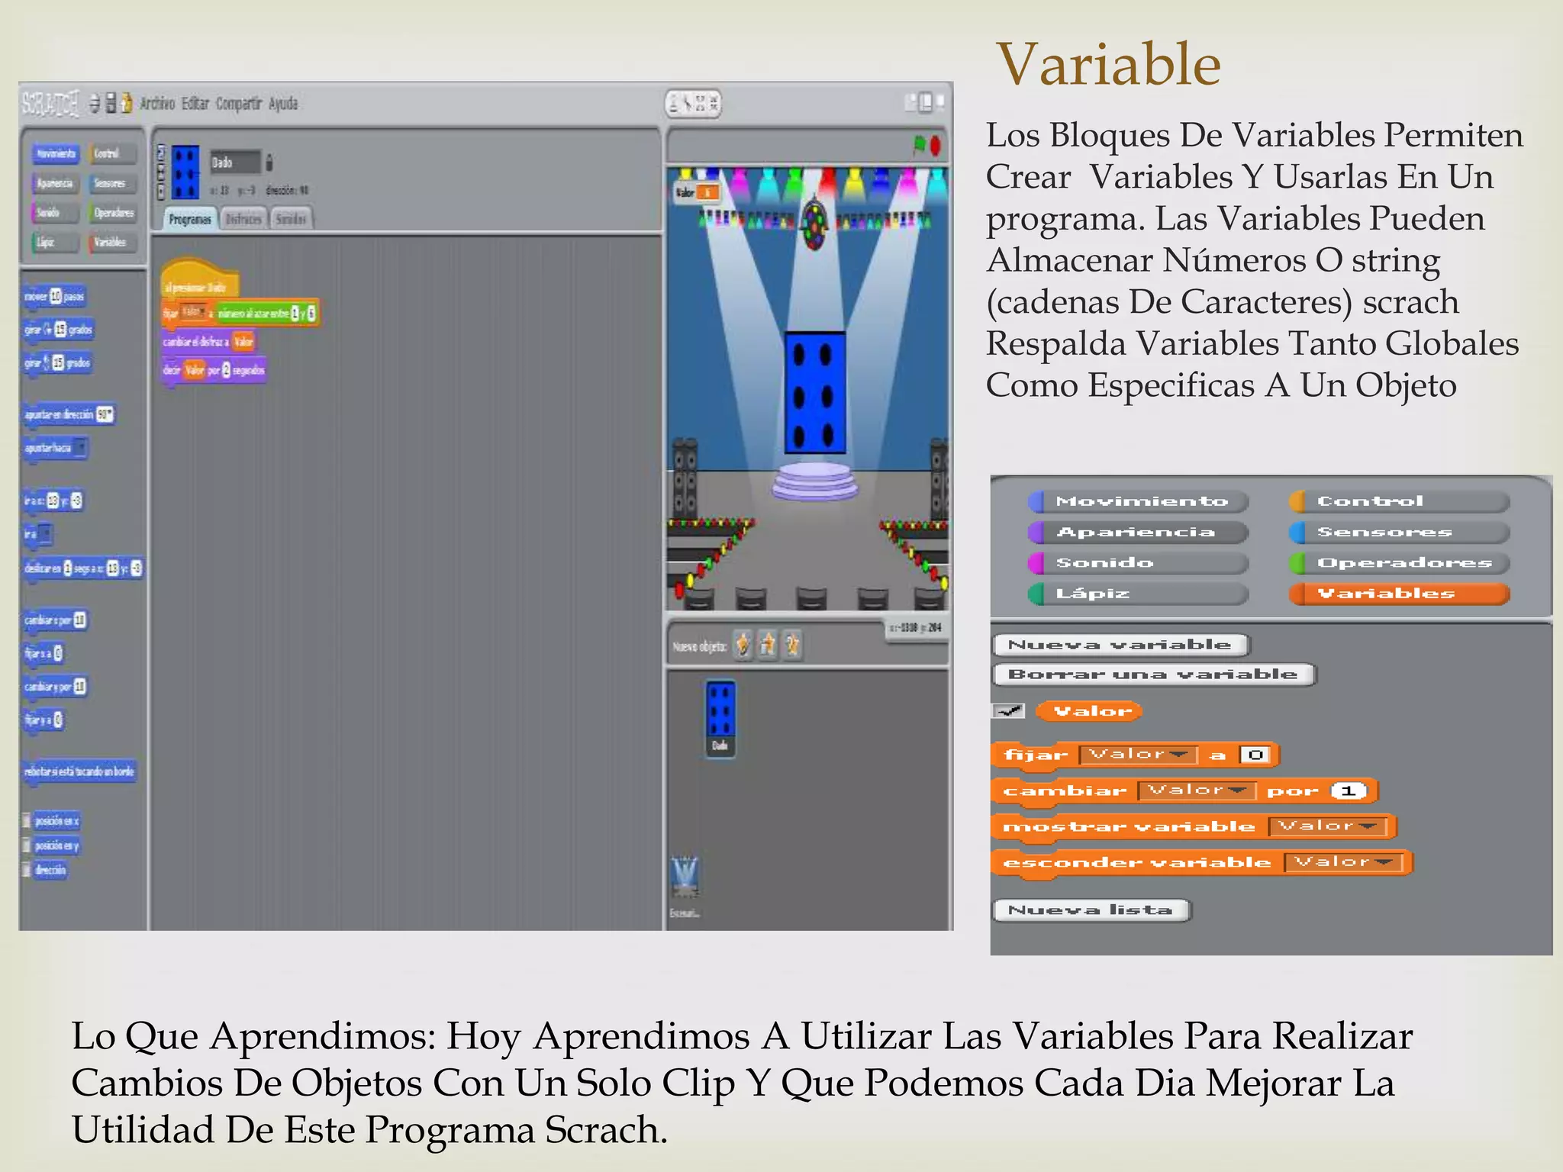Switch to the Disfraces tab

pyautogui.click(x=243, y=220)
